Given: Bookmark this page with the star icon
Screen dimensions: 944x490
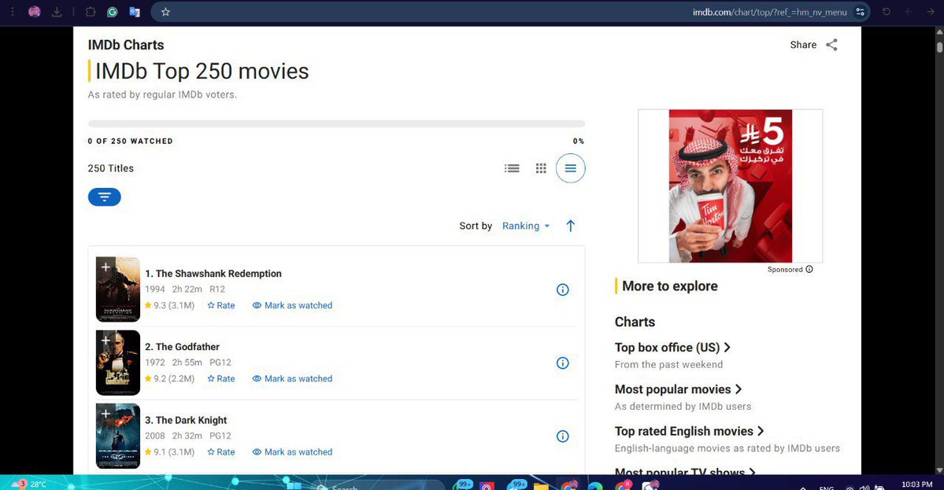Looking at the screenshot, I should click(165, 12).
